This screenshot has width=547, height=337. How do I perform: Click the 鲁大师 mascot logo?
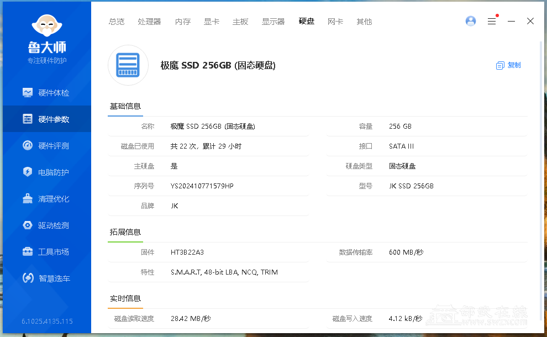[x=47, y=26]
